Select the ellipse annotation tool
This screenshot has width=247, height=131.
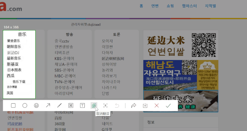click(25, 105)
